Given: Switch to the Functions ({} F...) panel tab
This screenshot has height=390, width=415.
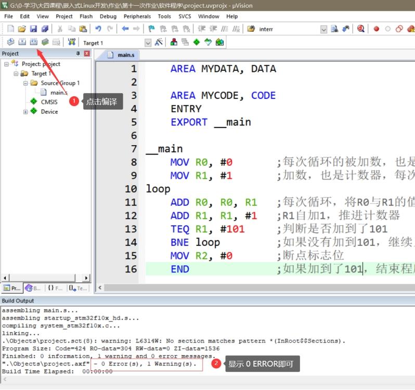Looking at the screenshot, I should tap(55, 288).
